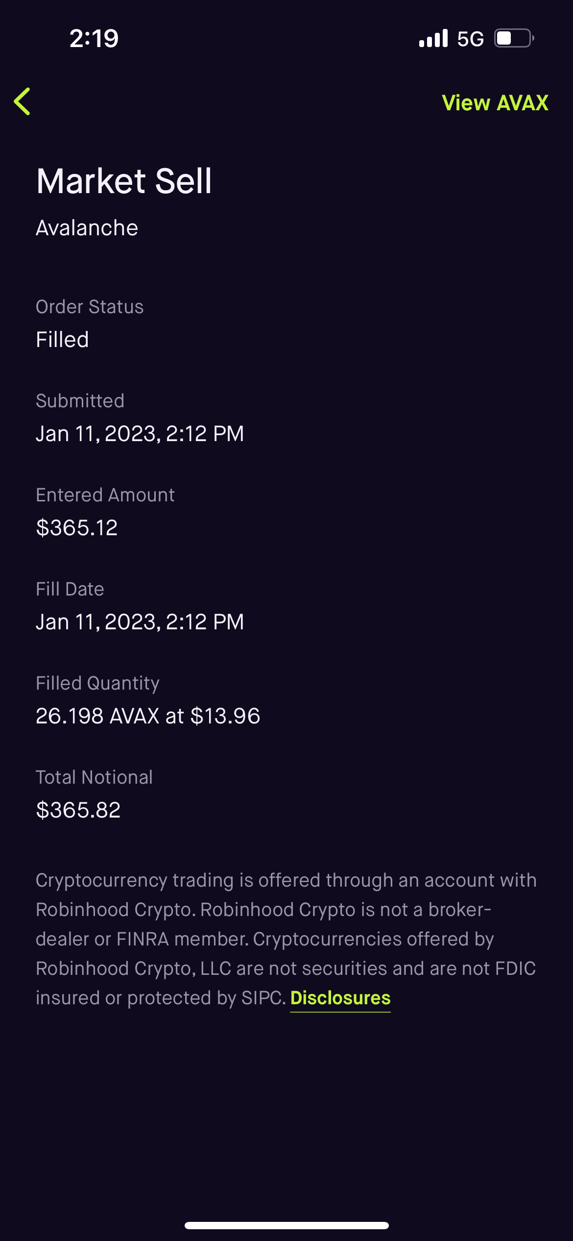Tap the green back arrow

pos(23,102)
